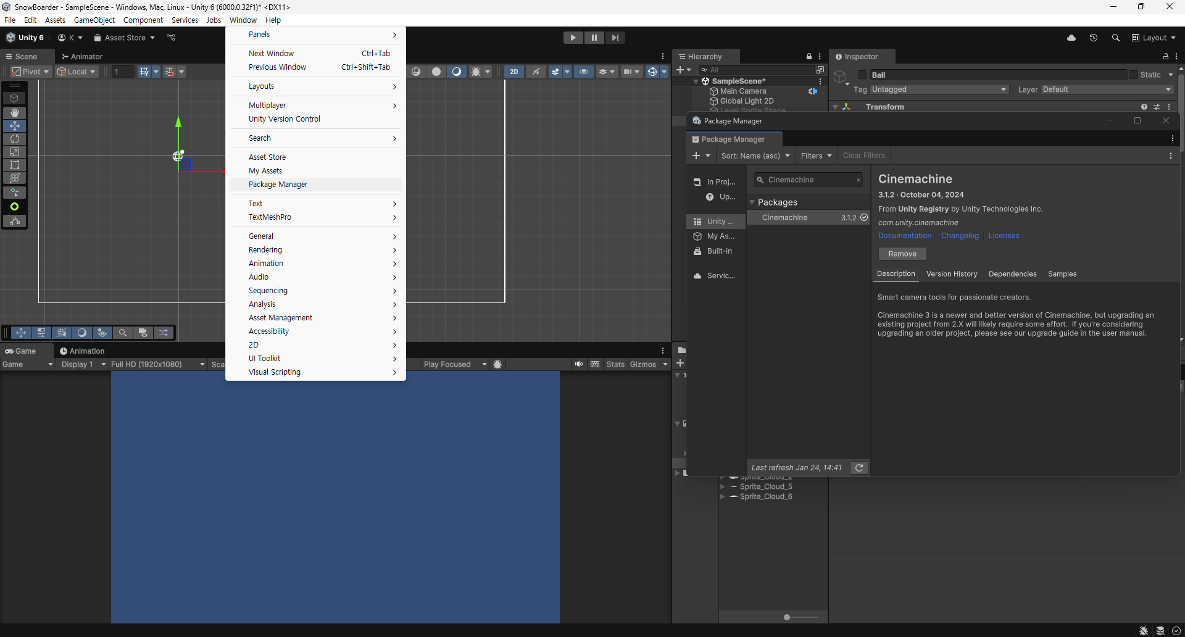Click Remove to uninstall Cinemachine
Screen dimensions: 1185x637
[x=902, y=253]
